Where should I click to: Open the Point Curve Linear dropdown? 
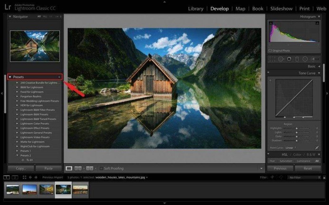[x=290, y=148]
